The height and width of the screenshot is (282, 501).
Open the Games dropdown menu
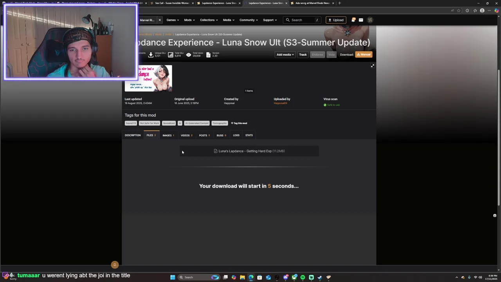[173, 20]
